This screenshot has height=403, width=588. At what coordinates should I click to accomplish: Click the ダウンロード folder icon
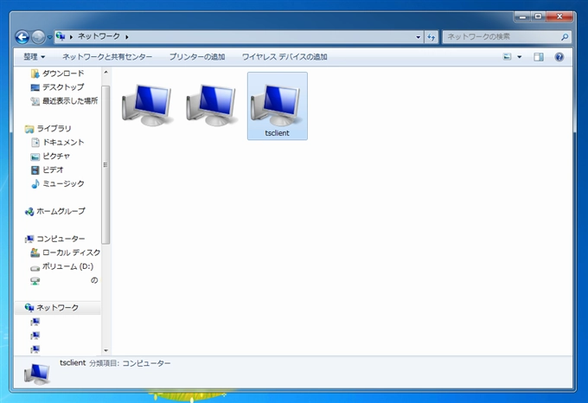[x=35, y=74]
